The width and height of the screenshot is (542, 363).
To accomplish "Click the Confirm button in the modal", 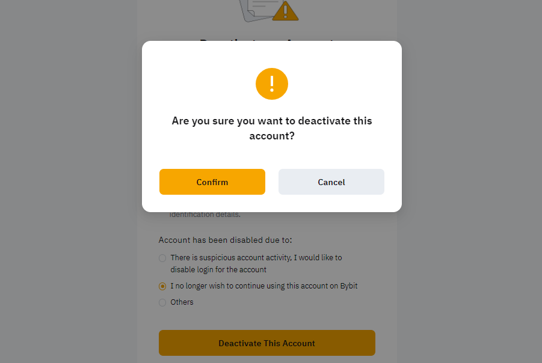I will click(212, 181).
